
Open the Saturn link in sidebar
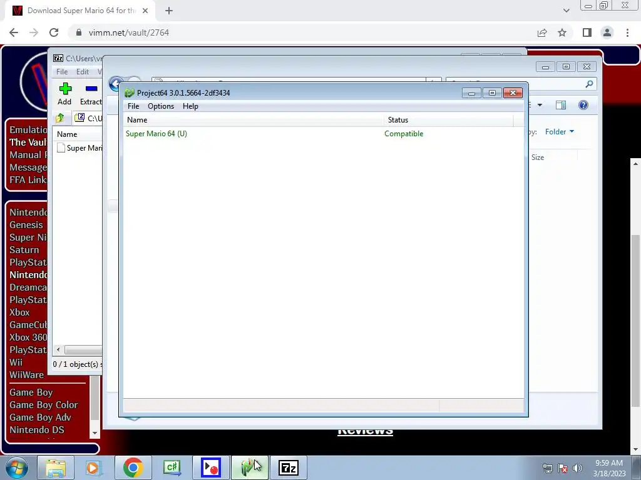[x=24, y=250]
